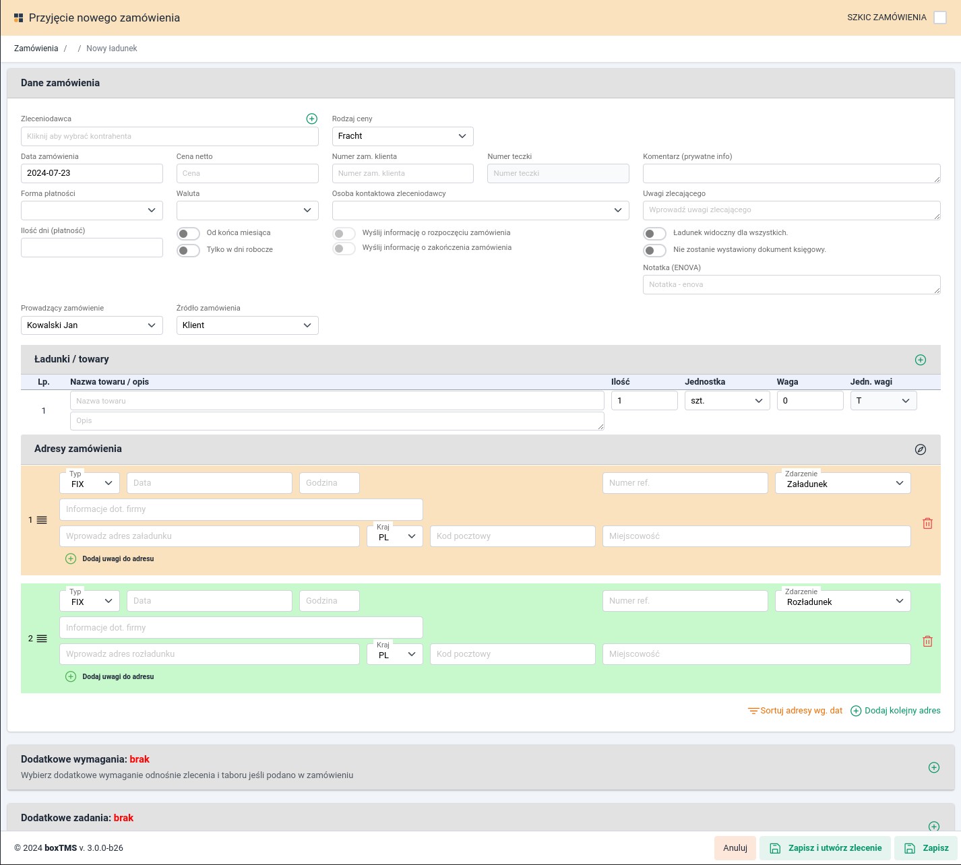The height and width of the screenshot is (865, 961).
Task: Click the Ilość dni (płatność) field
Action: click(x=92, y=247)
